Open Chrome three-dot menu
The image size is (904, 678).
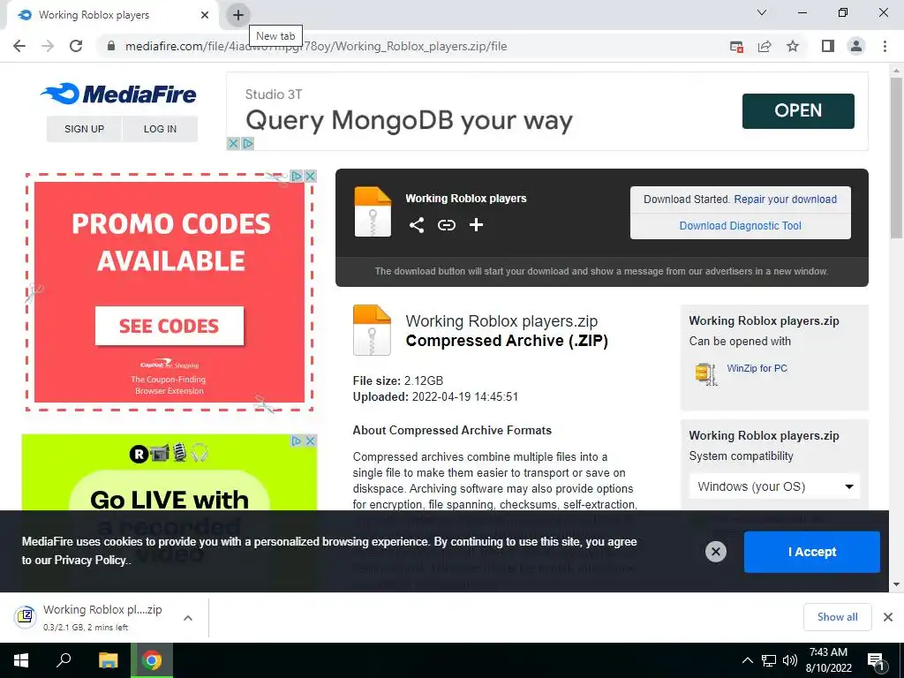pyautogui.click(x=885, y=46)
